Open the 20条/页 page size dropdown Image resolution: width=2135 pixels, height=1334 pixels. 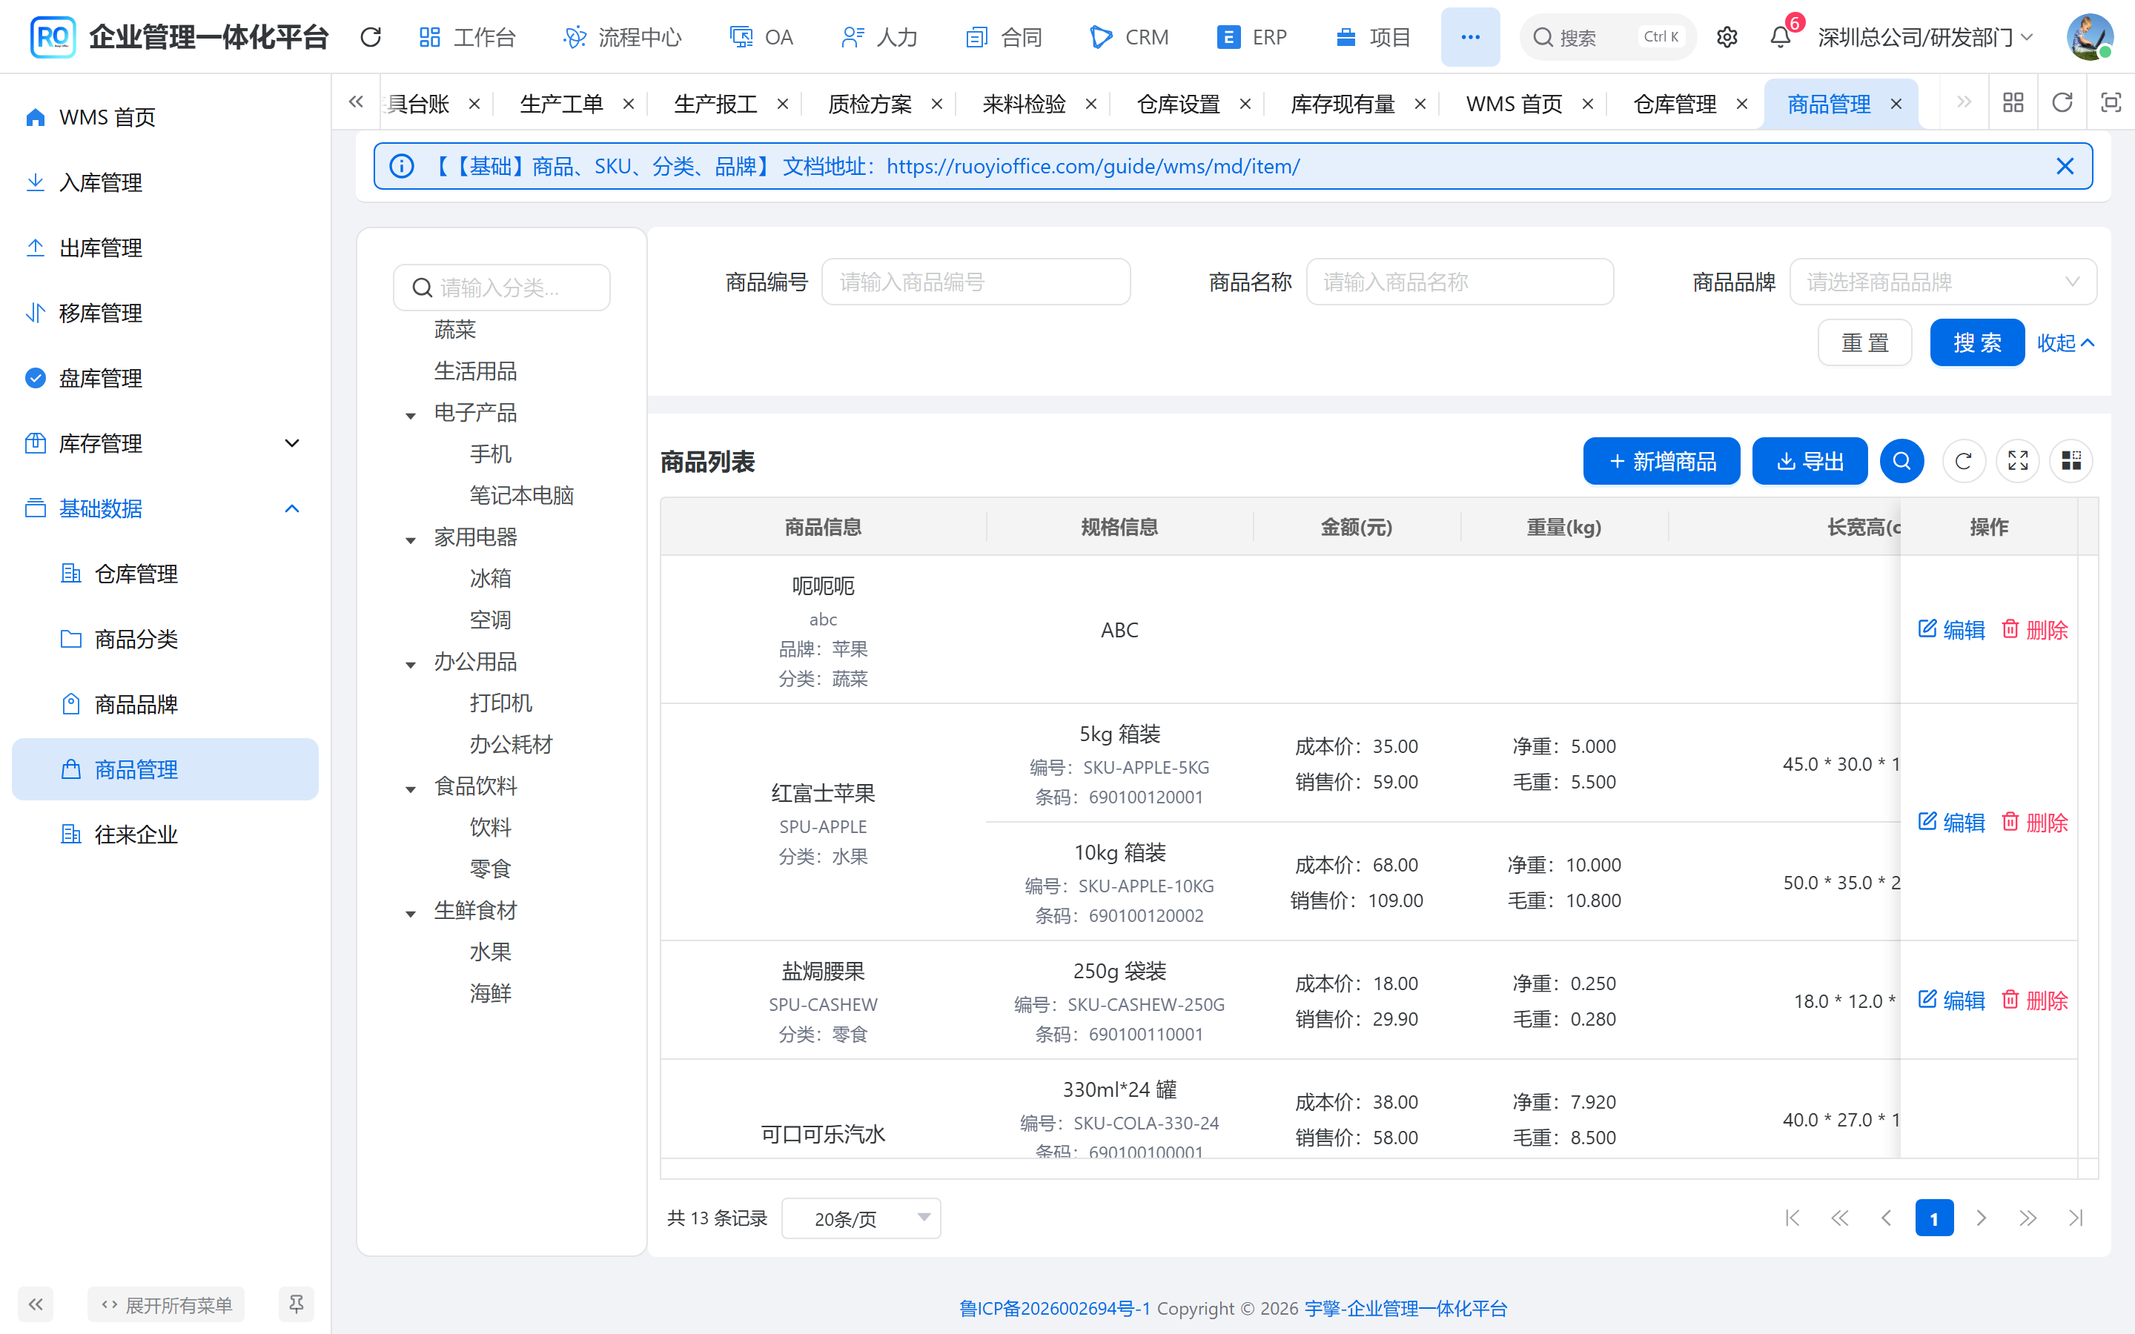[861, 1218]
